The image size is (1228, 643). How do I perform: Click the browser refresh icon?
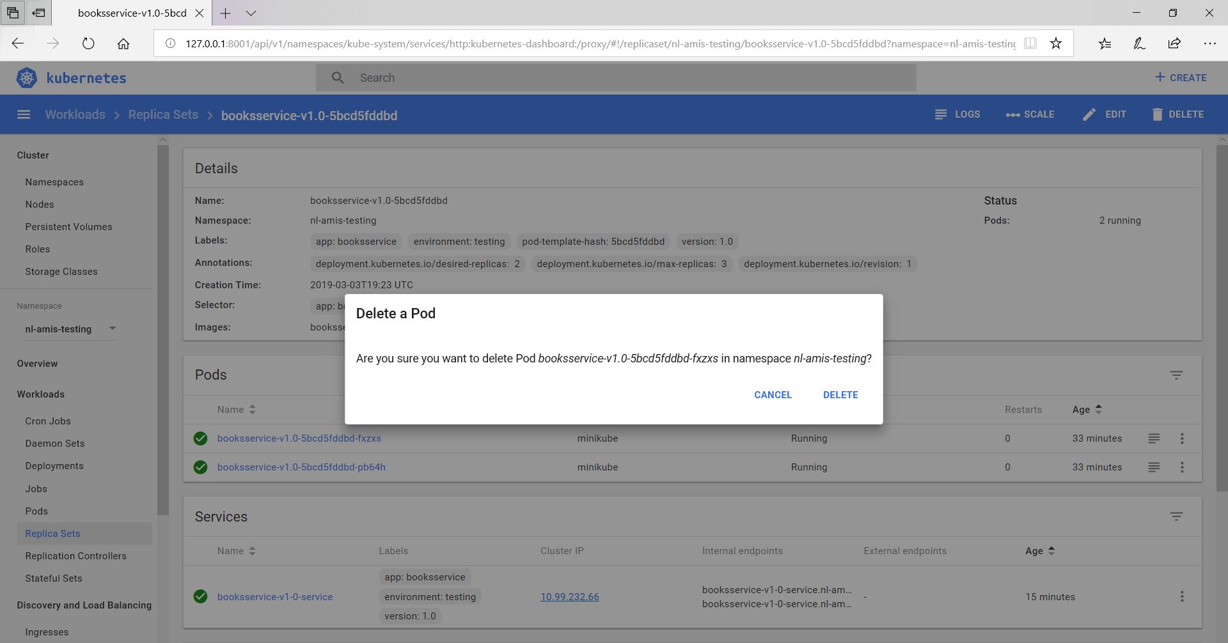[88, 43]
